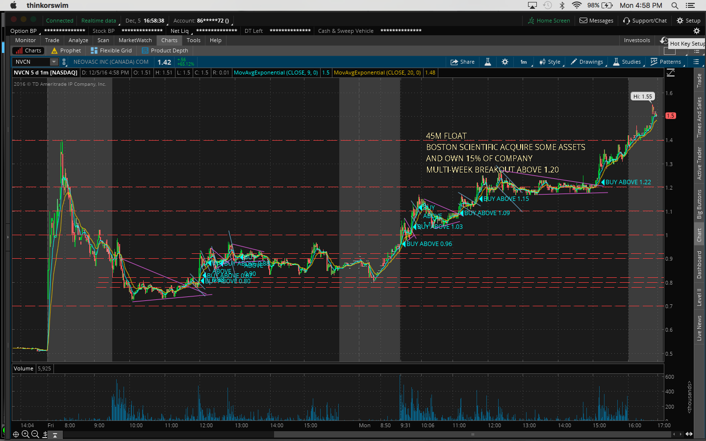Click the chart horizontal scrollbar thumb
This screenshot has height=441, width=706.
(x=473, y=434)
